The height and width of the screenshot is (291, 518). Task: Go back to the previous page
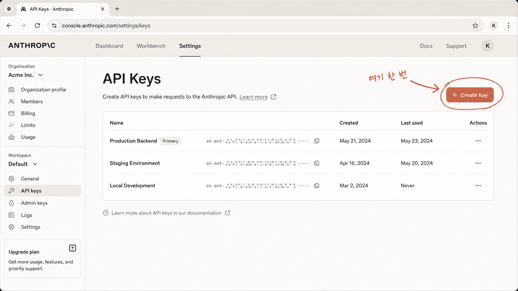(x=9, y=26)
